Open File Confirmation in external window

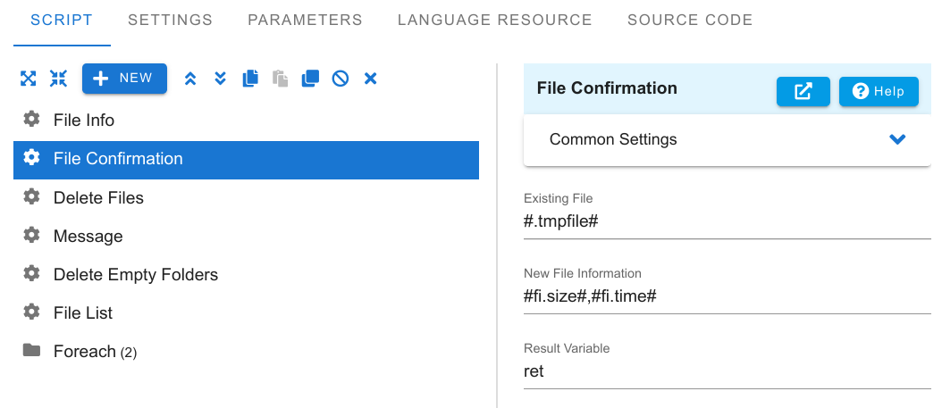click(x=803, y=92)
